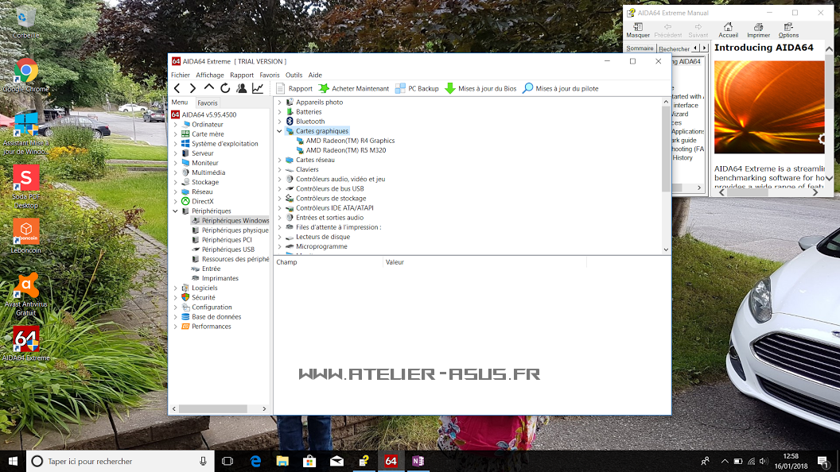The width and height of the screenshot is (840, 472).
Task: Click the taskbar search box
Action: pyautogui.click(x=120, y=461)
